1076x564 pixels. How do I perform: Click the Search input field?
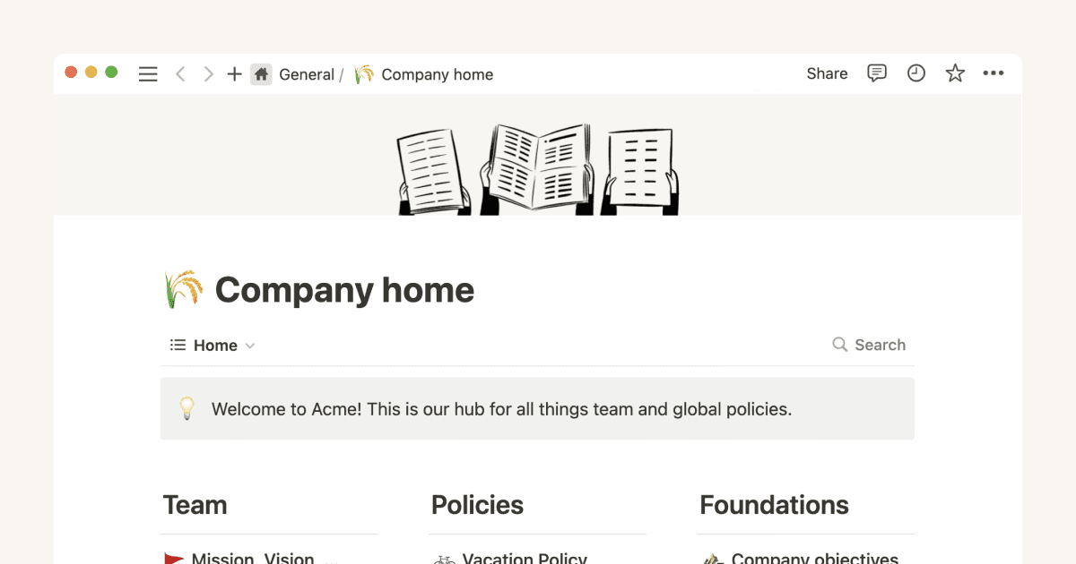[x=879, y=345]
